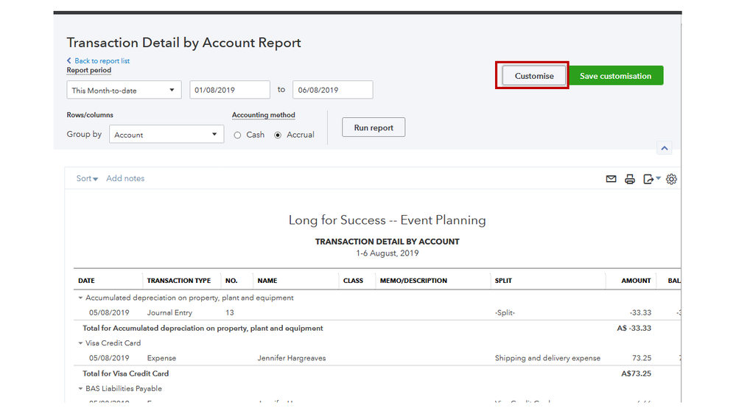
Task: Click the Add notes link
Action: click(x=125, y=179)
